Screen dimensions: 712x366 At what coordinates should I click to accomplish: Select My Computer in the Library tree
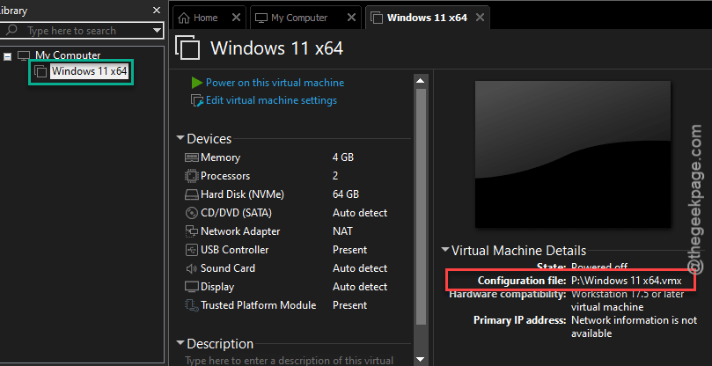pyautogui.click(x=68, y=55)
